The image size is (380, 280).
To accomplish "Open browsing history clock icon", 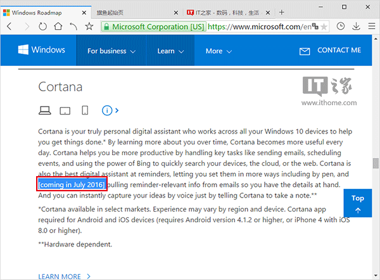I will pyautogui.click(x=341, y=26).
